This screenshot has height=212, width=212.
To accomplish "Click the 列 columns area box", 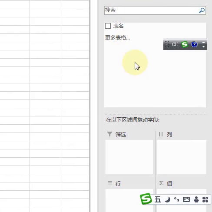I will [x=182, y=157].
